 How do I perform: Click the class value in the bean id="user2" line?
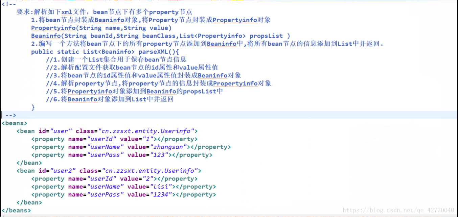tap(150, 171)
